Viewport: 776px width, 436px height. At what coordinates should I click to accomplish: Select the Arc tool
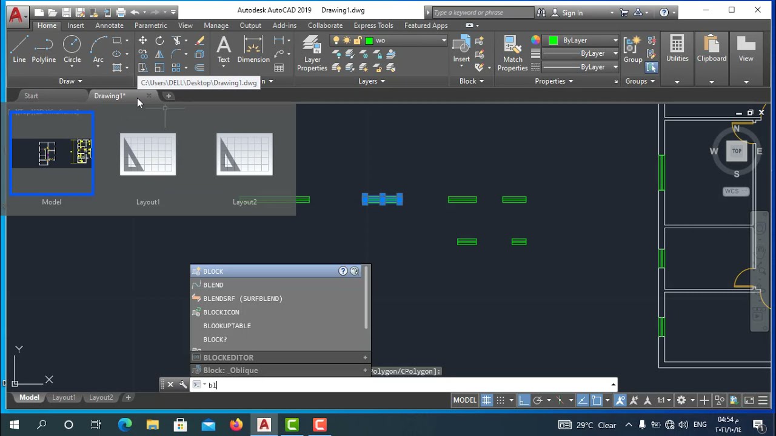coord(98,49)
